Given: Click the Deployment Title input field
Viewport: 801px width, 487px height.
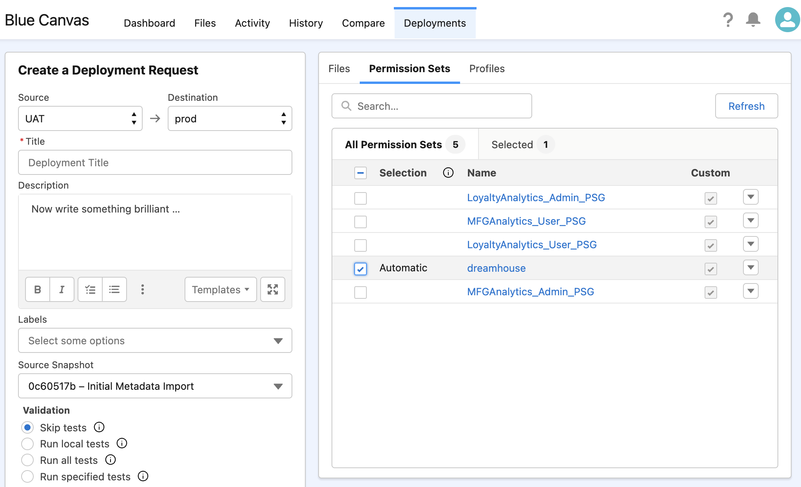Looking at the screenshot, I should (156, 162).
